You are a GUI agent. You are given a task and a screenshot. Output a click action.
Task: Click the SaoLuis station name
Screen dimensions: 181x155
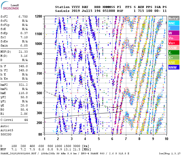pyautogui.click(x=62, y=11)
